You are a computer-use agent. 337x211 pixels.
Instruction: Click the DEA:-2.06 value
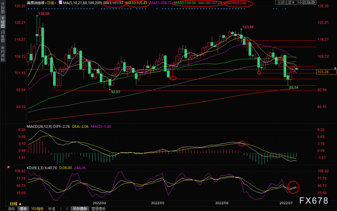coord(80,127)
